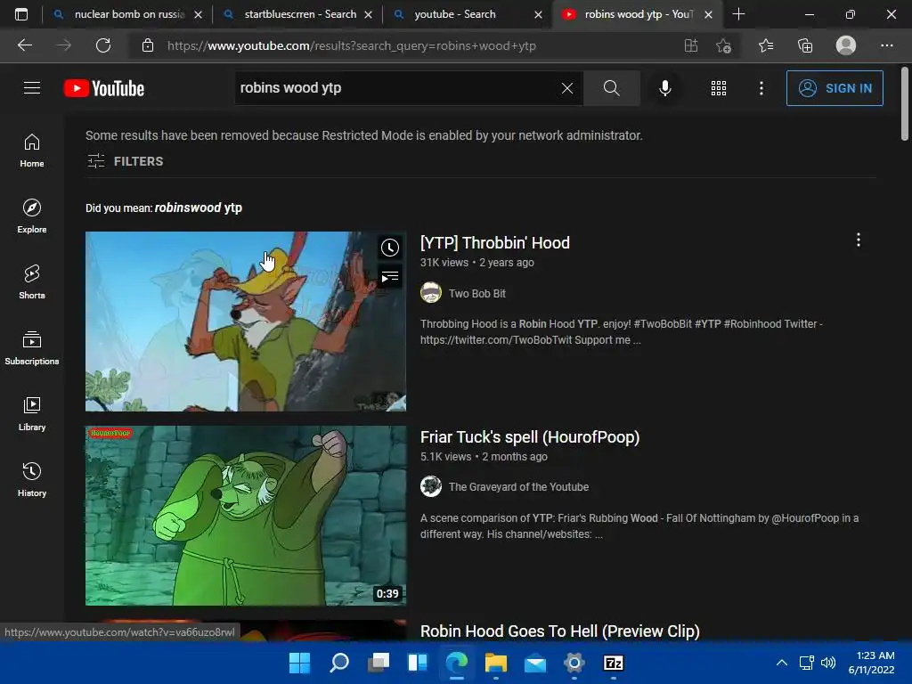Image resolution: width=912 pixels, height=684 pixels.
Task: Close the 'startbluescrren - Search' tab
Action: tap(368, 14)
